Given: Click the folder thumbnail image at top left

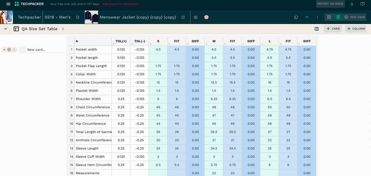Looking at the screenshot, I should click(x=6, y=17).
